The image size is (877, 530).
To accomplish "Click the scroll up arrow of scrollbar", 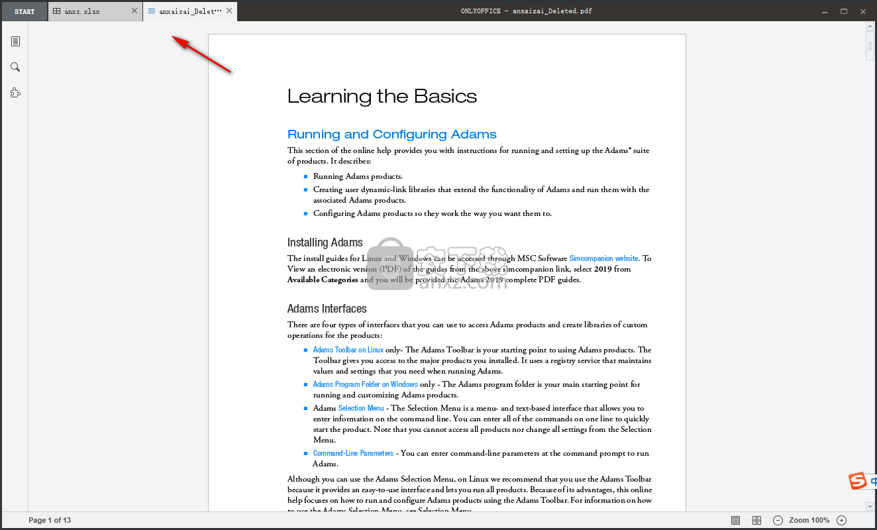I will [870, 26].
